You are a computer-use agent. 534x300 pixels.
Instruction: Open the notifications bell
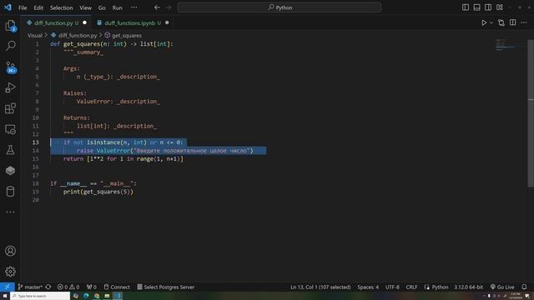524,287
